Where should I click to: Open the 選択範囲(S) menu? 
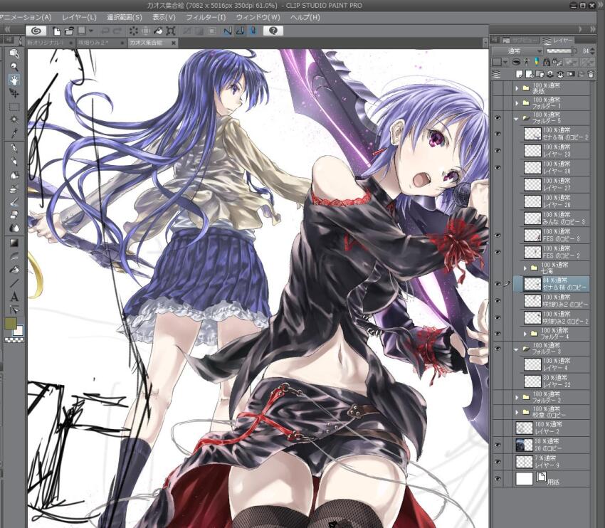(x=125, y=17)
